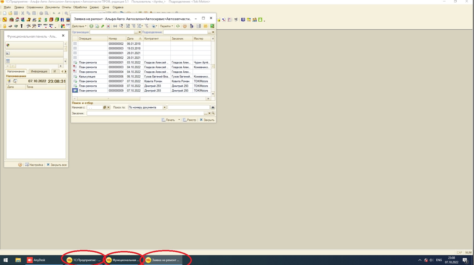Open File Explorer from the taskbar
Image resolution: width=474 pixels, height=265 pixels.
[x=18, y=260]
